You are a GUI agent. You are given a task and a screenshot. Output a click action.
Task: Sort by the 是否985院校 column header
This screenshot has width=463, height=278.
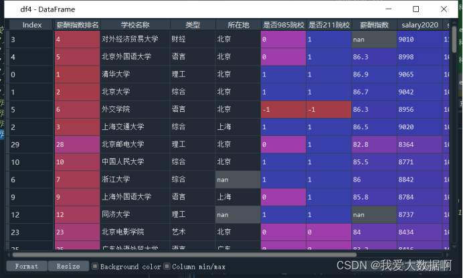284,25
